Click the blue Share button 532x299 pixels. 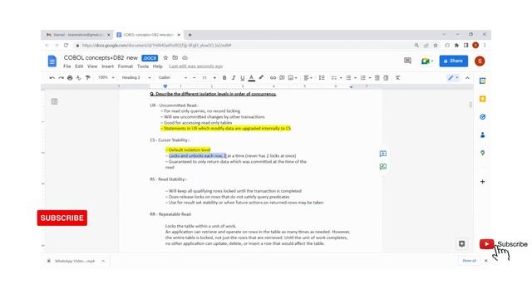click(x=453, y=61)
